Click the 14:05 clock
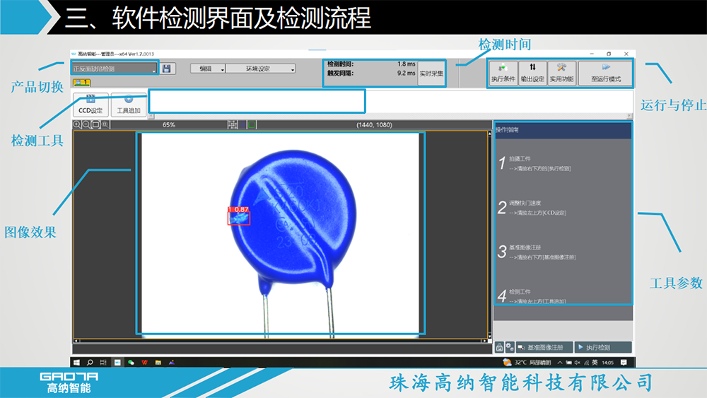Viewport: 707px width, 398px height. click(608, 363)
